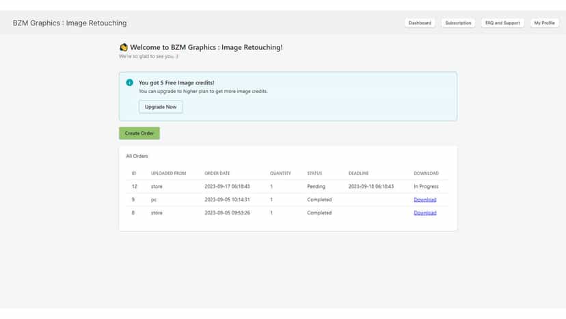566x319 pixels.
Task: Download completed order 9
Action: coord(425,200)
